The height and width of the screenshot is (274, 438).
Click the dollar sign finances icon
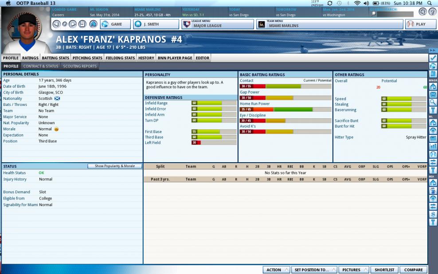(433, 214)
